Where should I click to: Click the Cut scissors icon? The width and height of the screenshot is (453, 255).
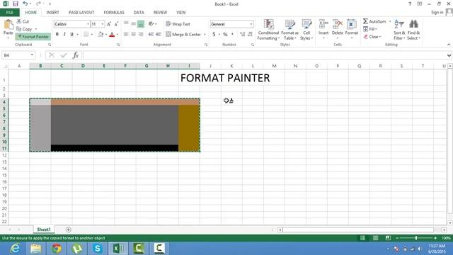19,21
